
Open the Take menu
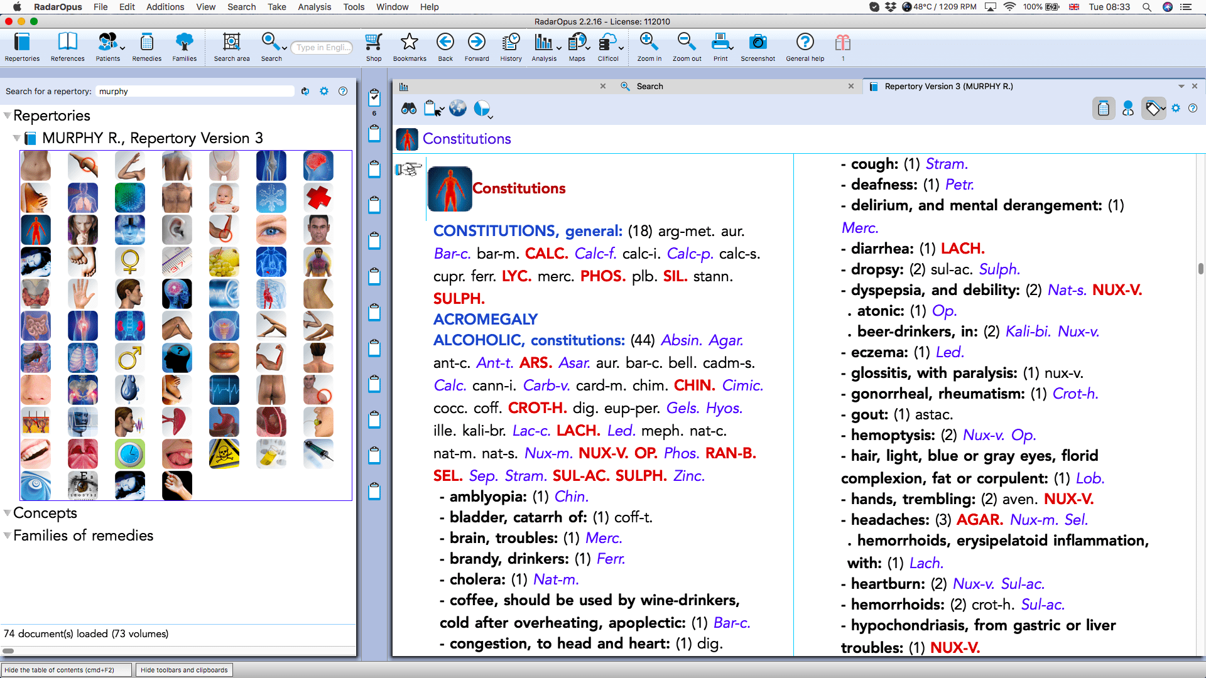pos(277,7)
